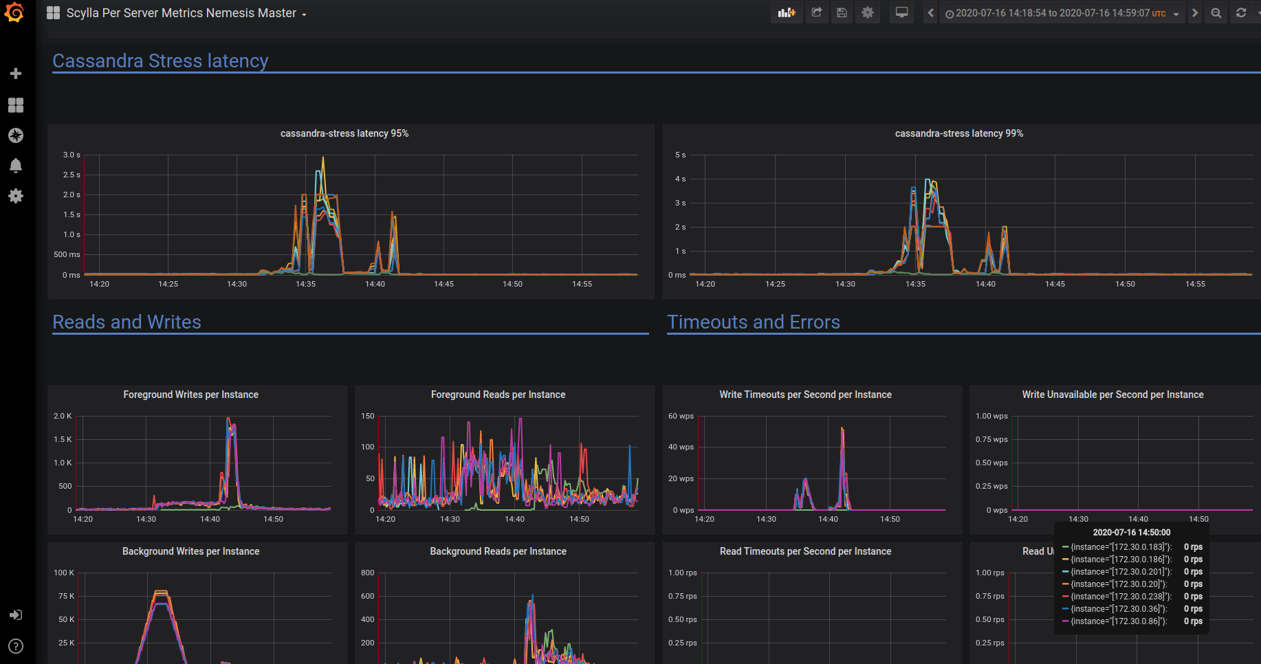The image size is (1261, 664).
Task: Collapse the Reads and Writes row
Action: click(x=127, y=322)
